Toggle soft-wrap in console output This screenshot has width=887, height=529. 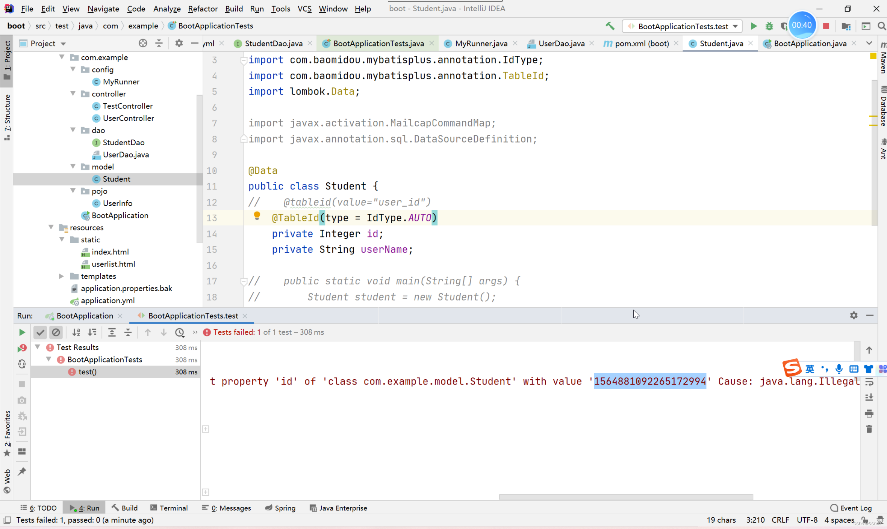869,382
